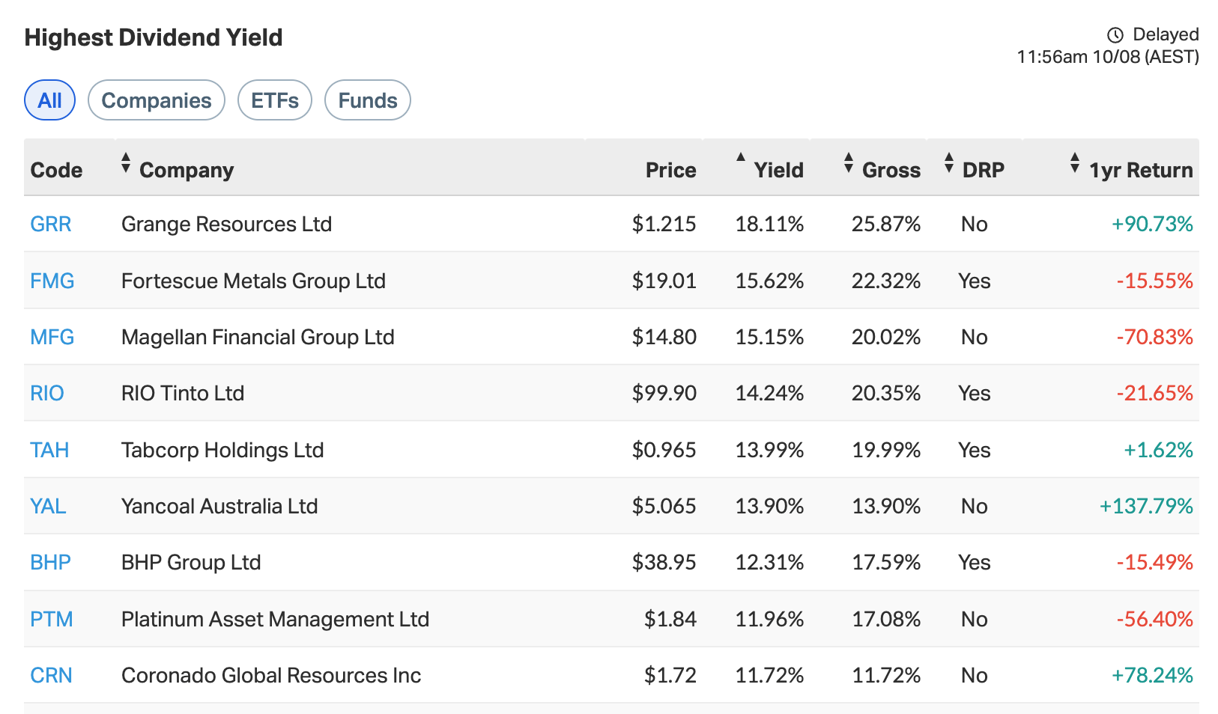Select the All filter pill
Screen dimensions: 1218x714
pos(49,100)
